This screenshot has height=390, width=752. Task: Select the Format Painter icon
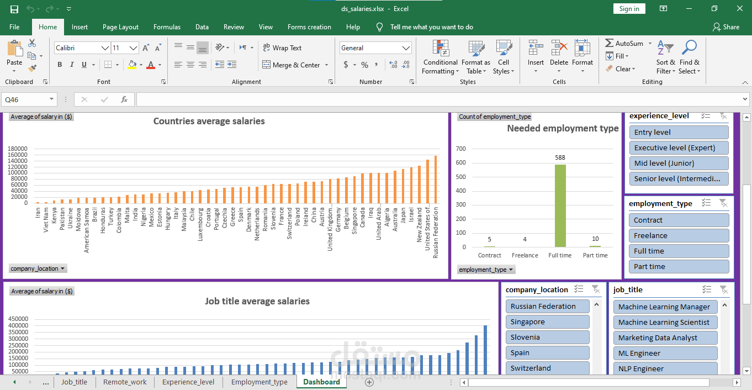pyautogui.click(x=33, y=68)
